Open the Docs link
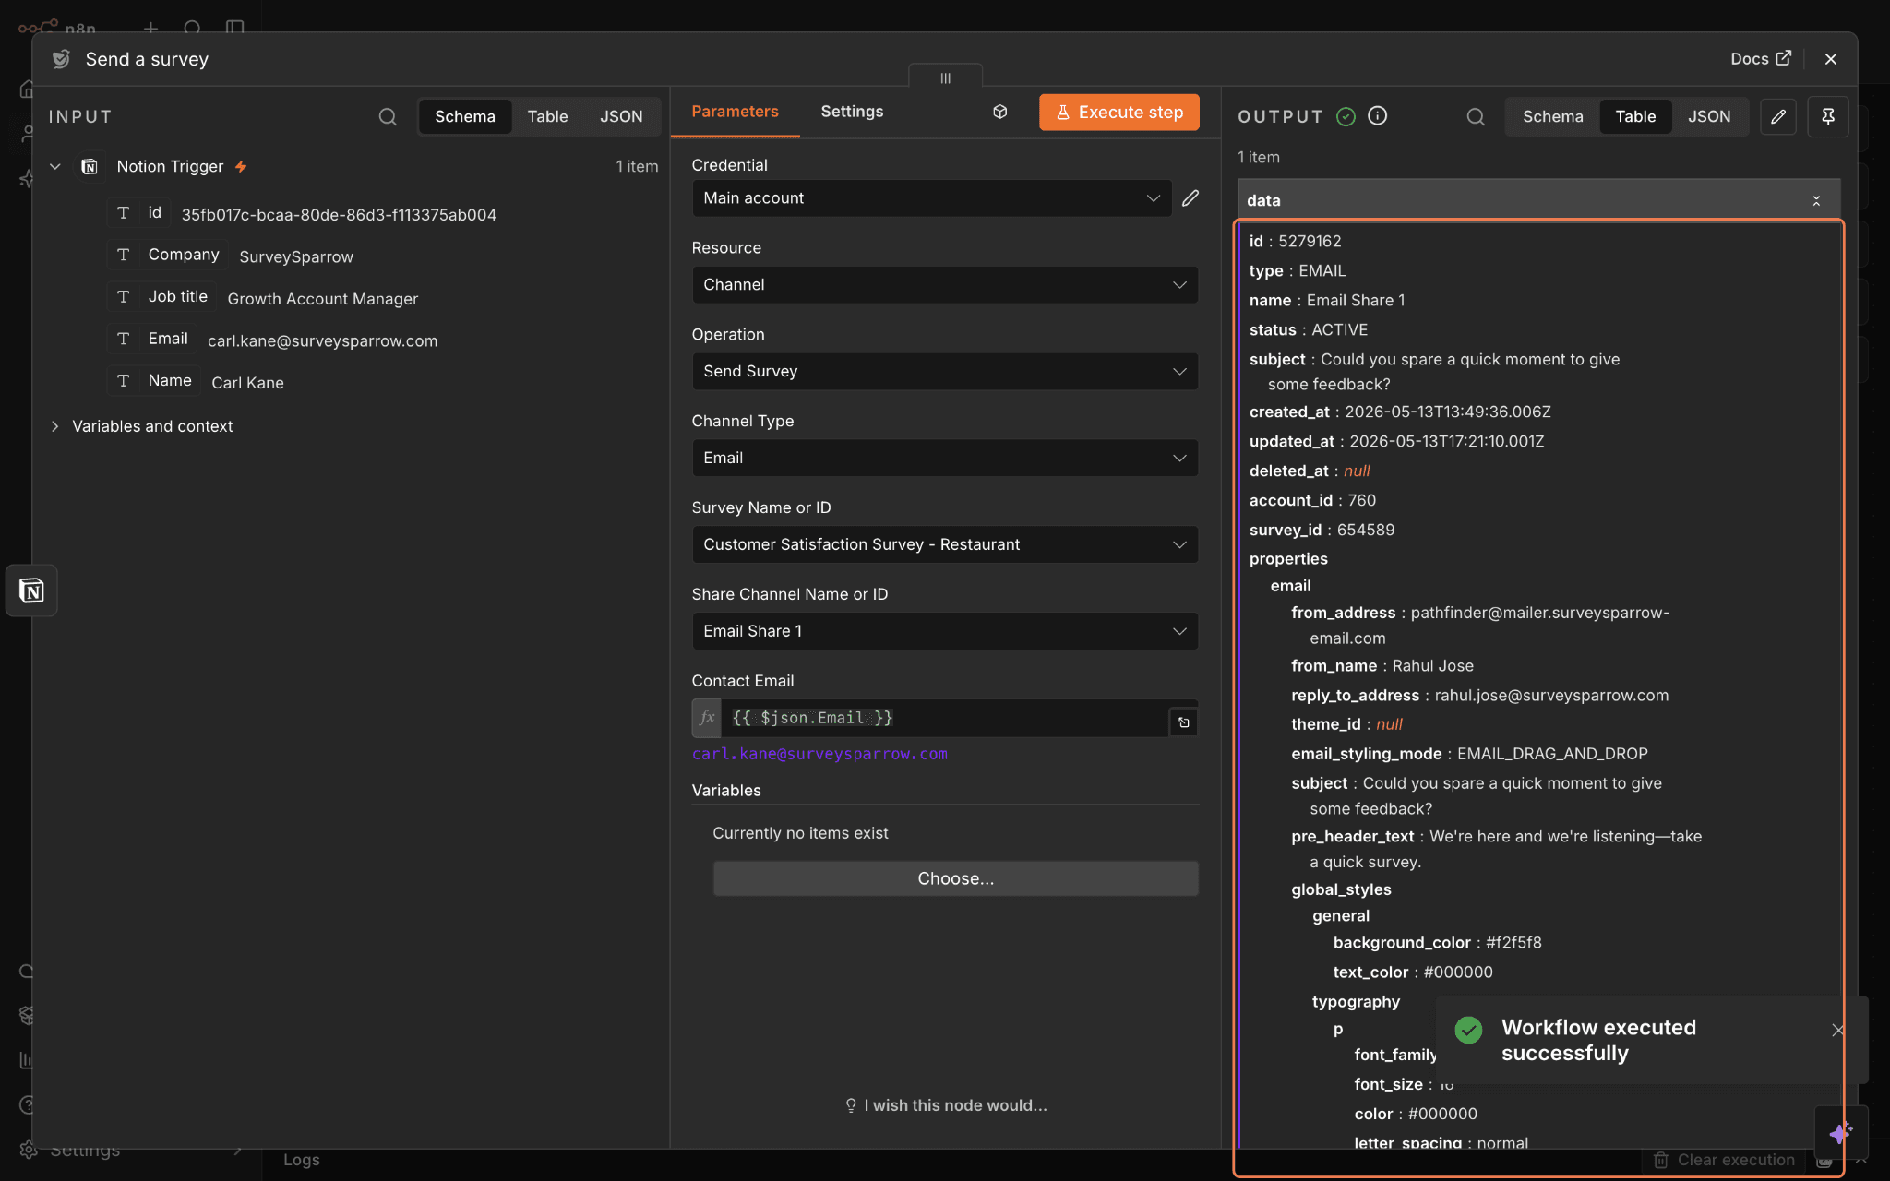Screen dimensions: 1890x1181 pos(1761,59)
